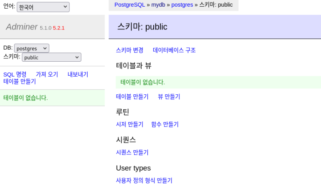Click the SQL 명령 link

pyautogui.click(x=15, y=74)
